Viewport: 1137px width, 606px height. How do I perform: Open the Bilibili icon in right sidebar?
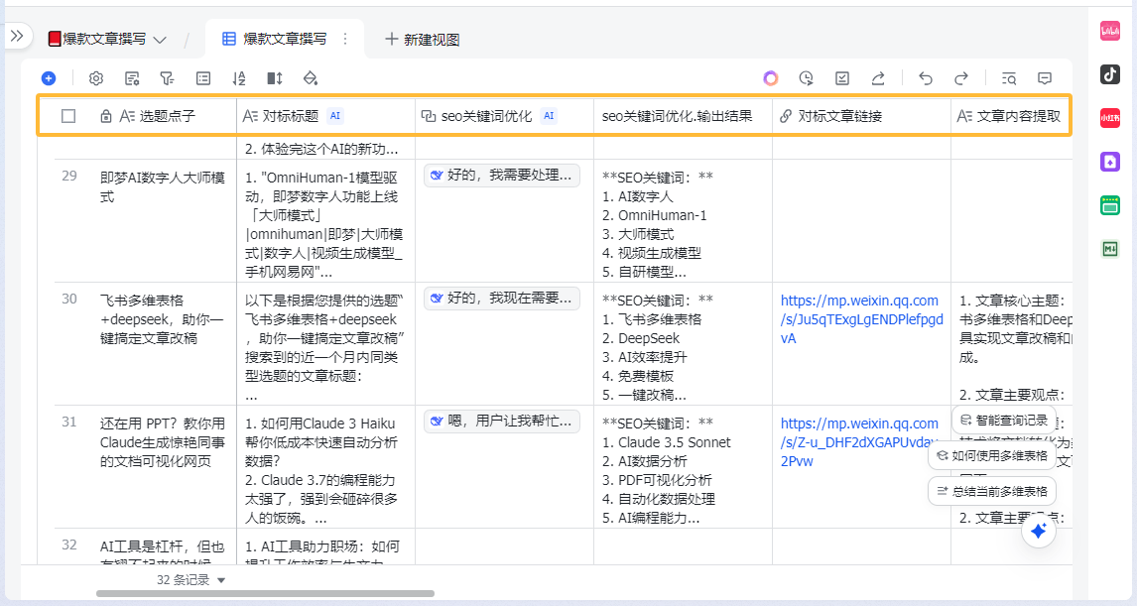coord(1110,31)
